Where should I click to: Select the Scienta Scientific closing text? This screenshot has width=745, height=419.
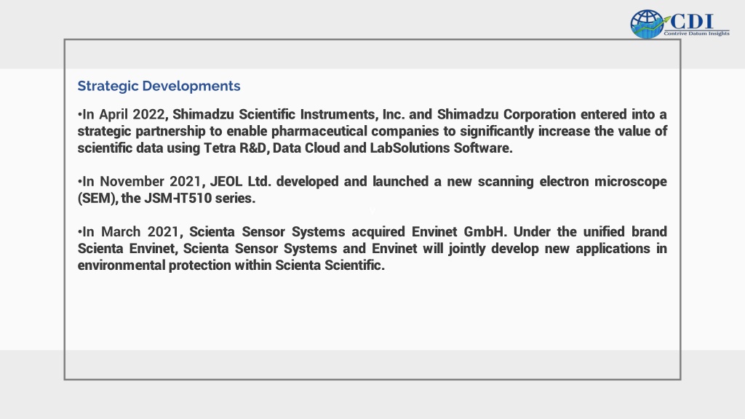(x=328, y=265)
